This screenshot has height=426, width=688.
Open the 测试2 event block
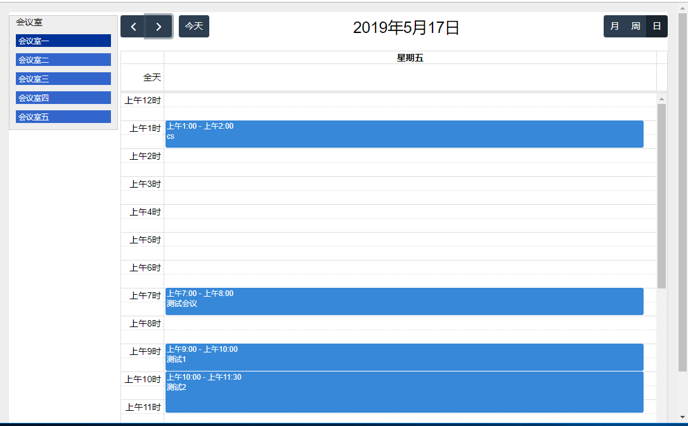pos(403,392)
